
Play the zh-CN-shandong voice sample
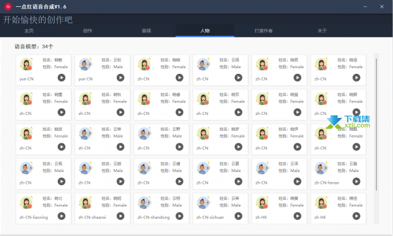click(179, 216)
